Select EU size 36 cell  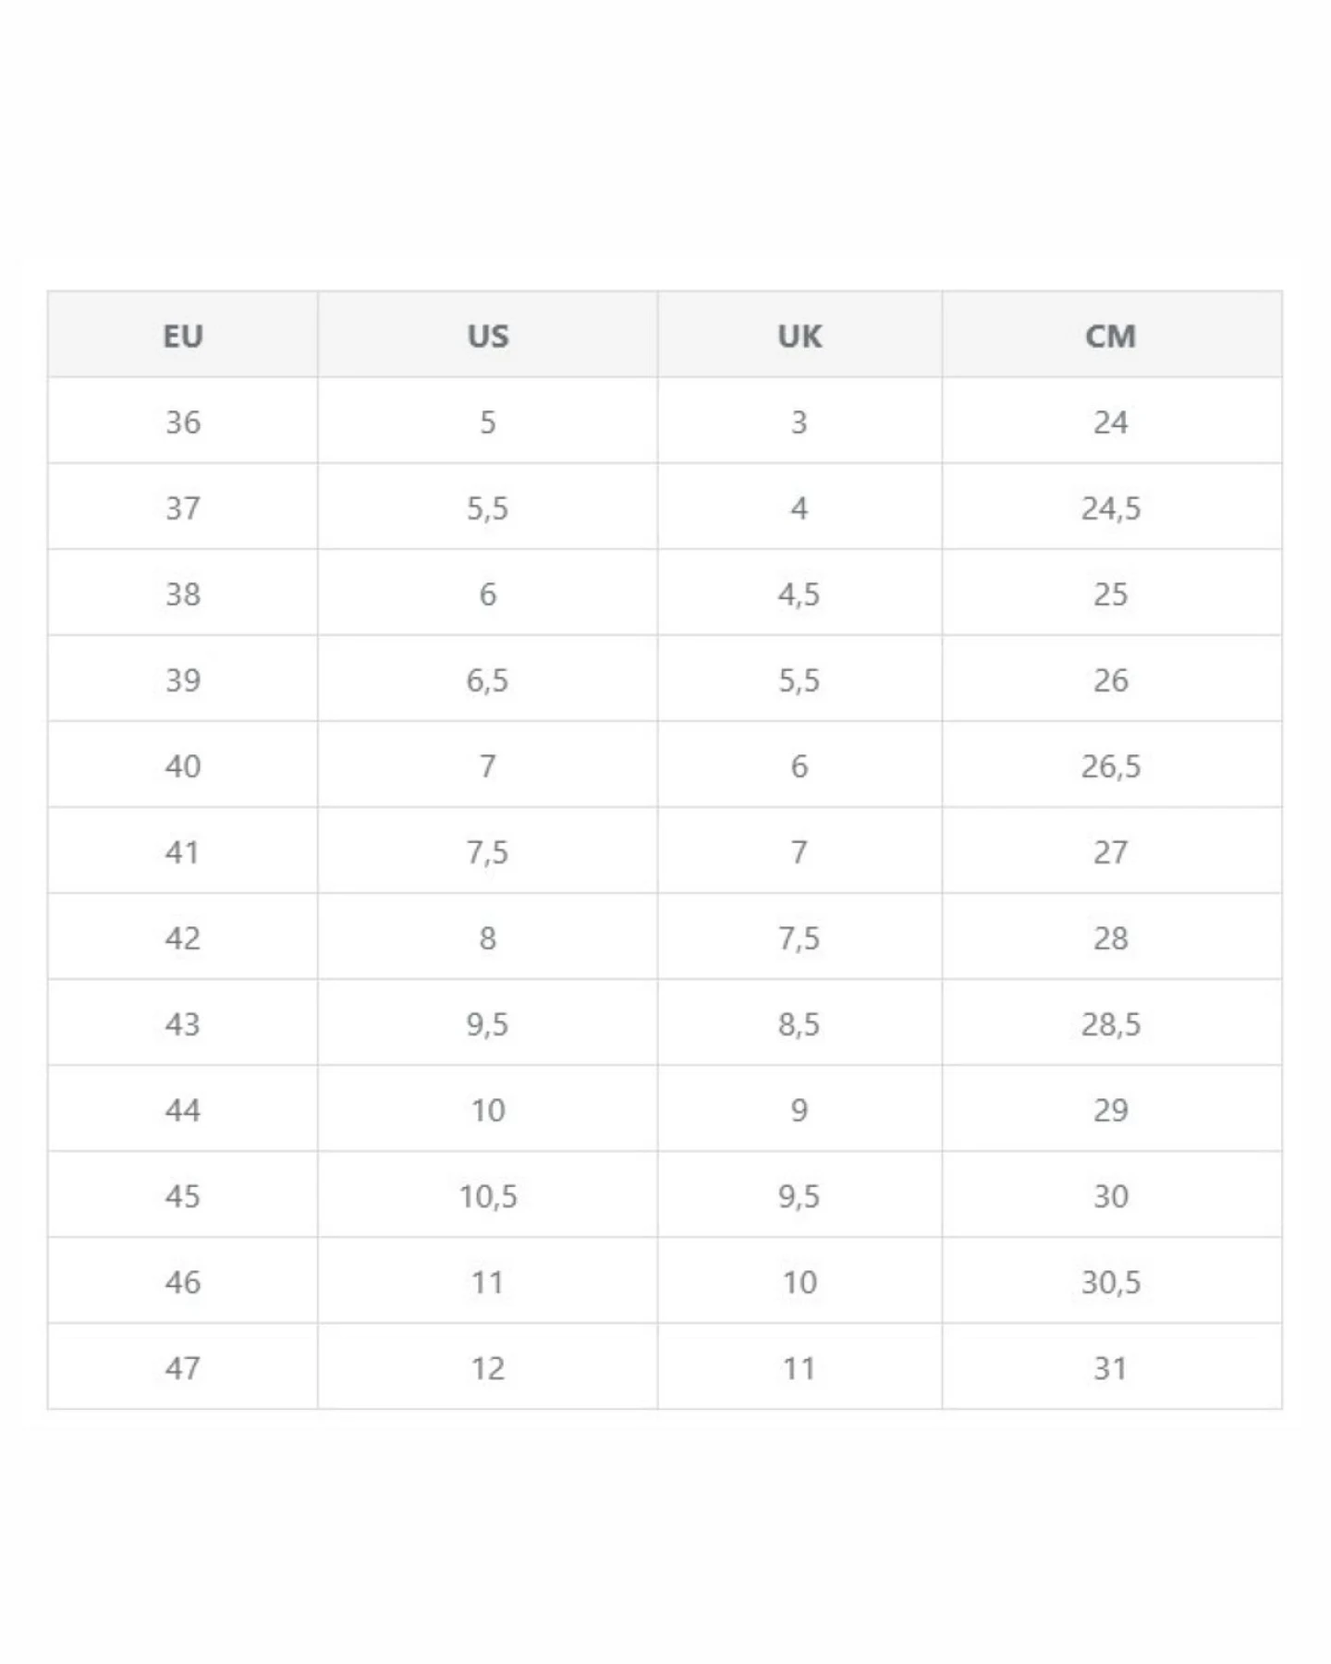(x=183, y=421)
